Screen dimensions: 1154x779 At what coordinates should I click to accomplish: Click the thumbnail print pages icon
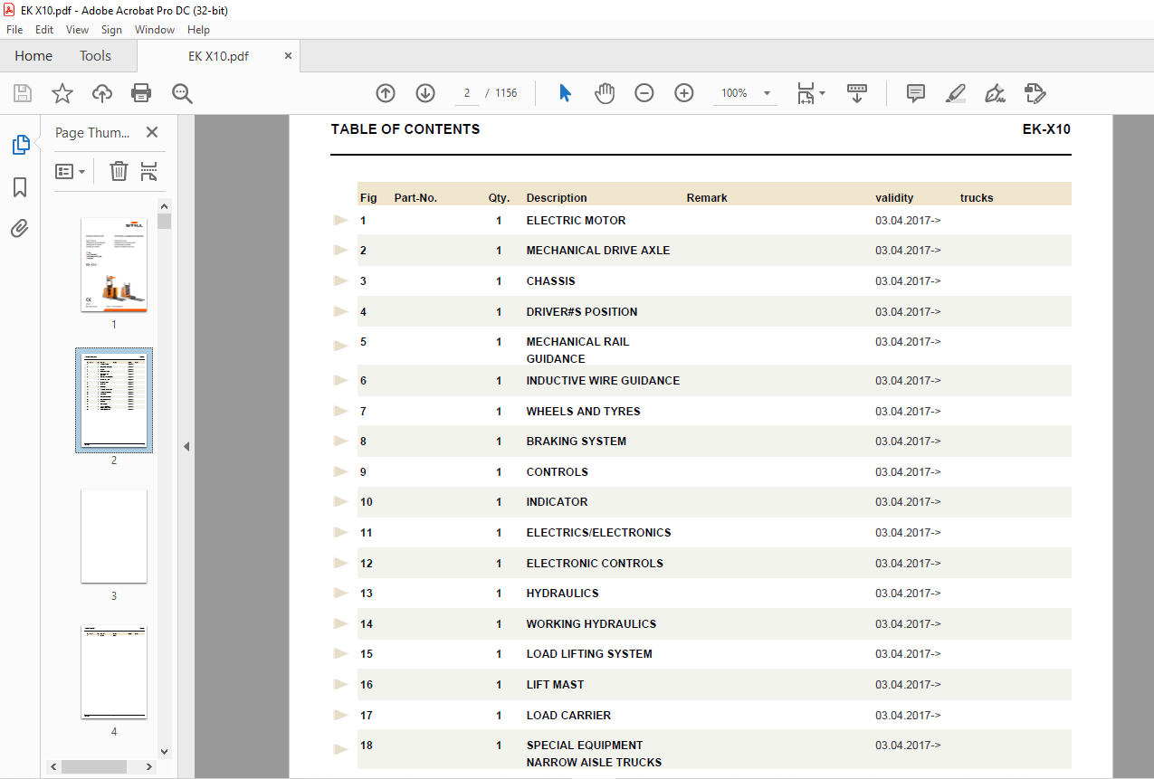pyautogui.click(x=149, y=171)
